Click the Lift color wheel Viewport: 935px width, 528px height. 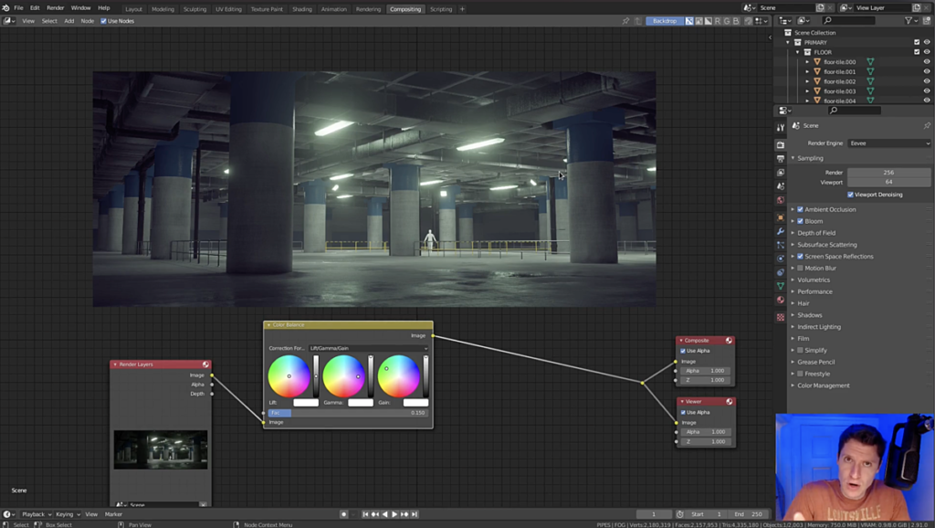[289, 376]
